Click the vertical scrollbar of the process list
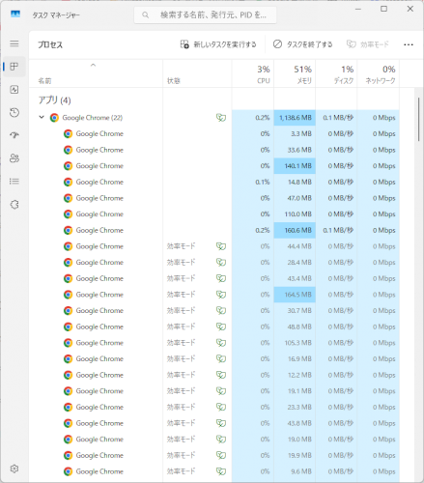This screenshot has width=424, height=483. (418, 119)
